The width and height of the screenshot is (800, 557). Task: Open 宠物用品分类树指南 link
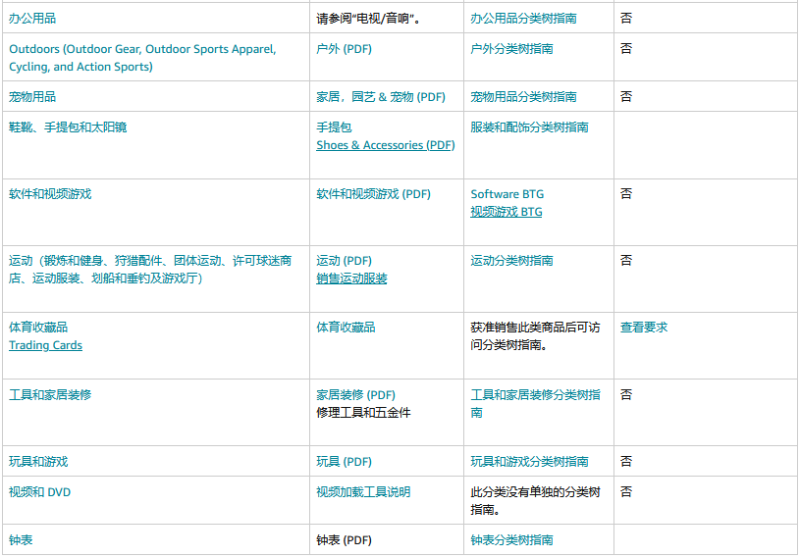click(523, 97)
